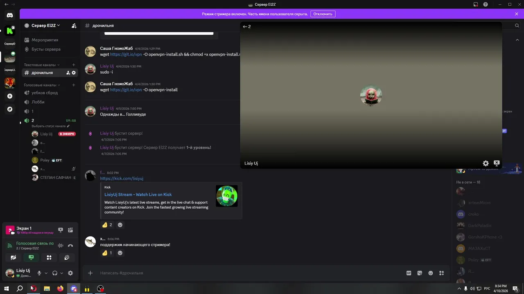524x294 pixels.
Task: Open the Kick embed thumbnail image
Action: point(227,196)
